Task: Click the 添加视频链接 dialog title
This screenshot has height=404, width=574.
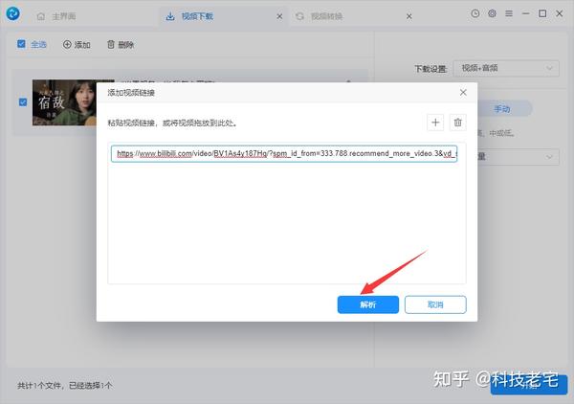Action: (131, 93)
